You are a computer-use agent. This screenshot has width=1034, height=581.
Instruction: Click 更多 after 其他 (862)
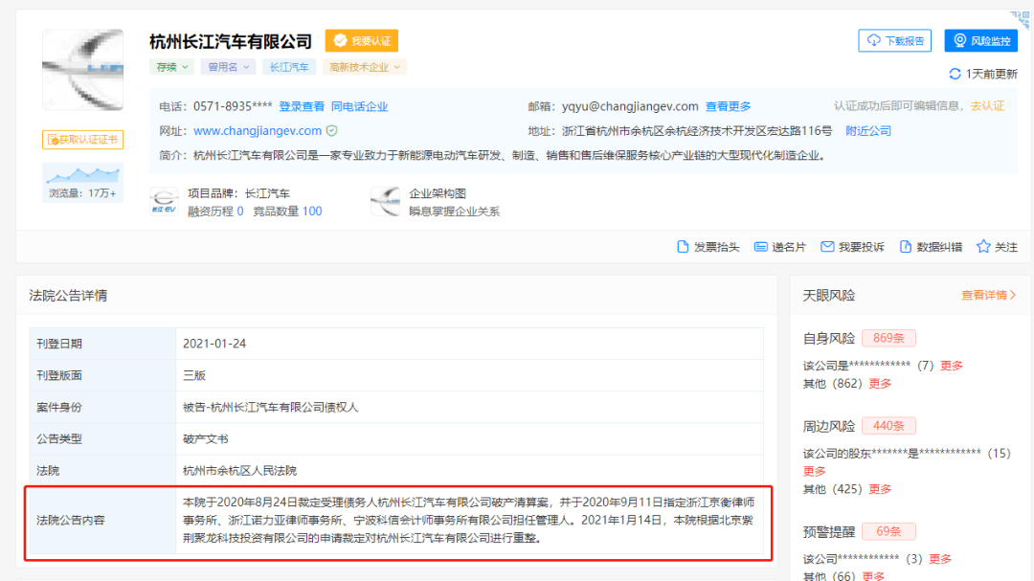point(880,383)
